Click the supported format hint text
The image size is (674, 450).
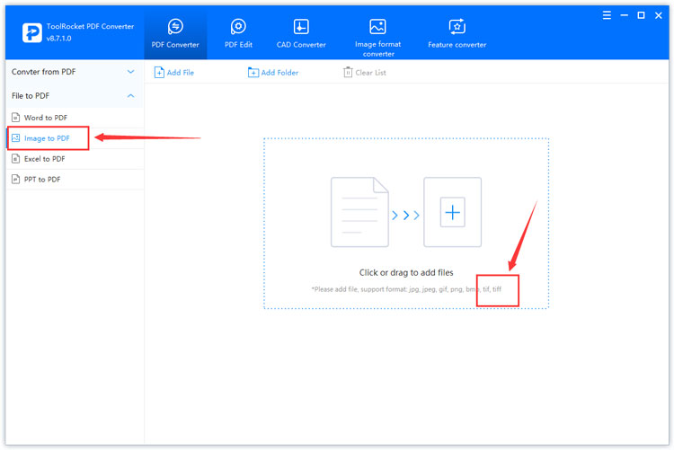tap(406, 289)
